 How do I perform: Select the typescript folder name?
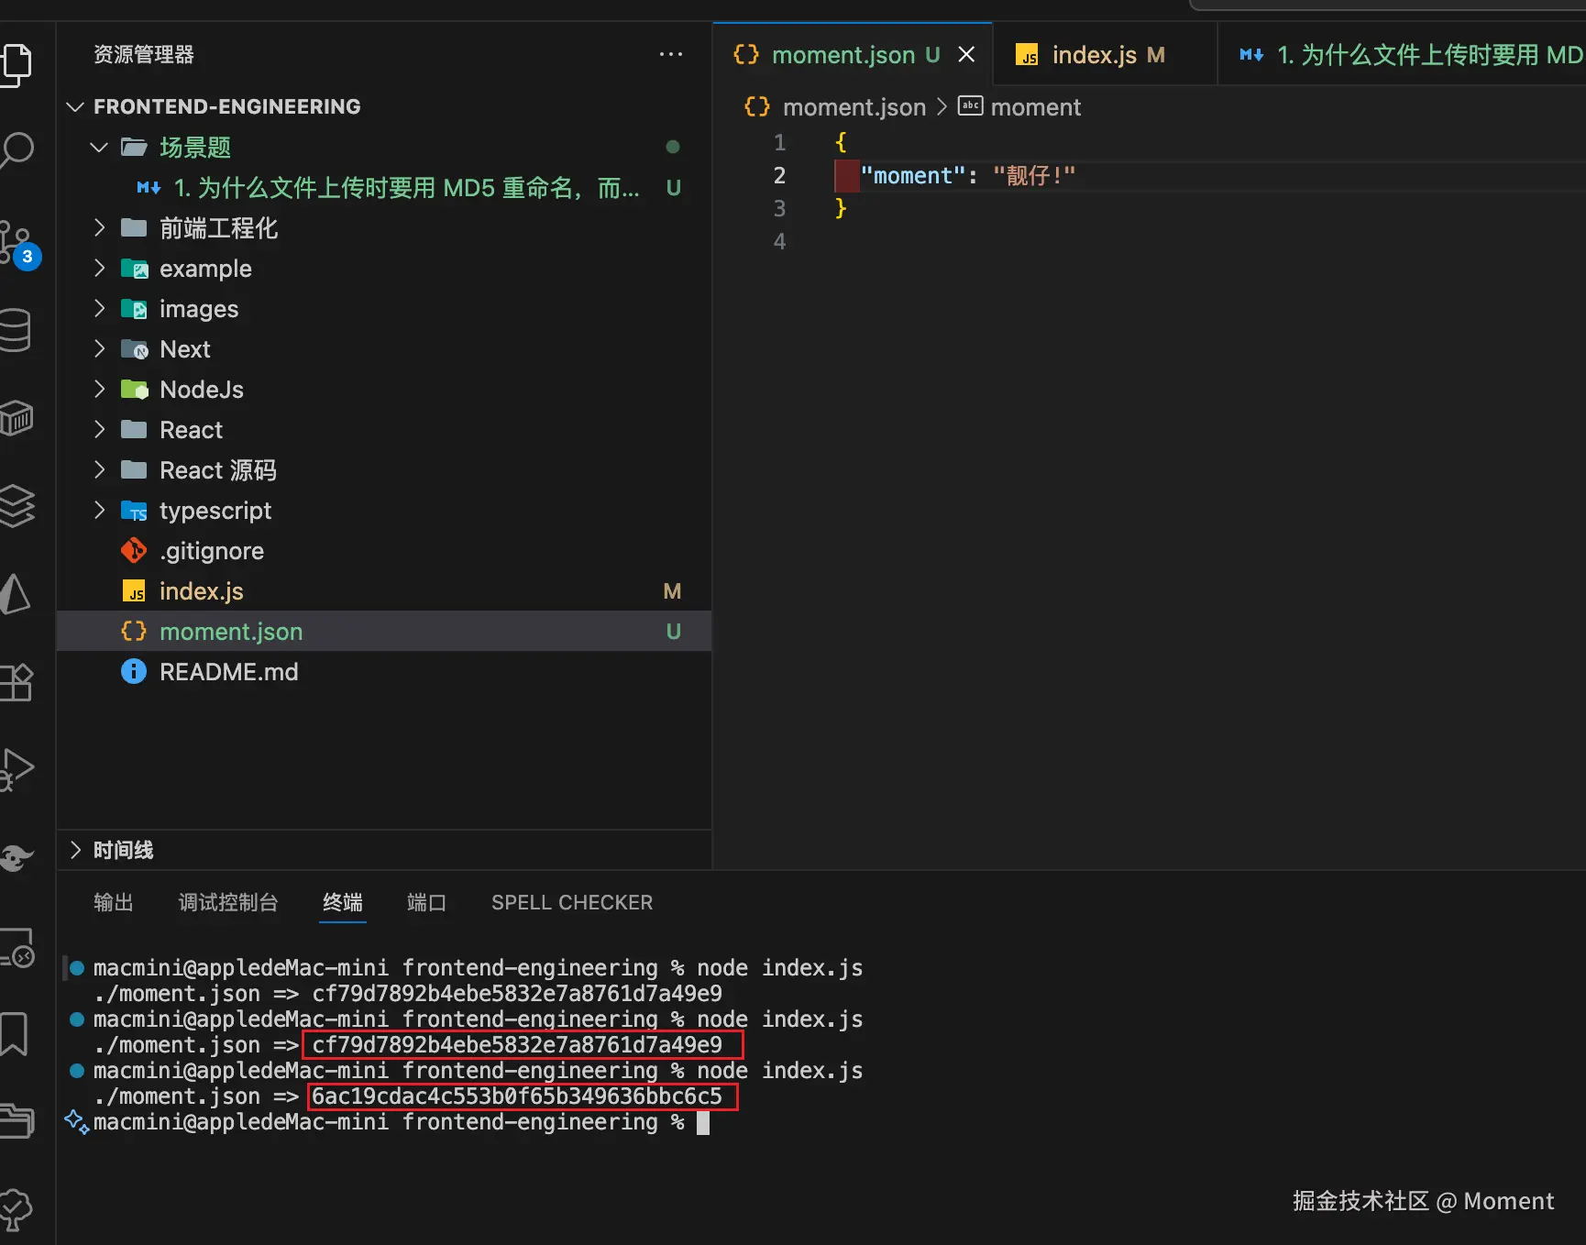(215, 511)
